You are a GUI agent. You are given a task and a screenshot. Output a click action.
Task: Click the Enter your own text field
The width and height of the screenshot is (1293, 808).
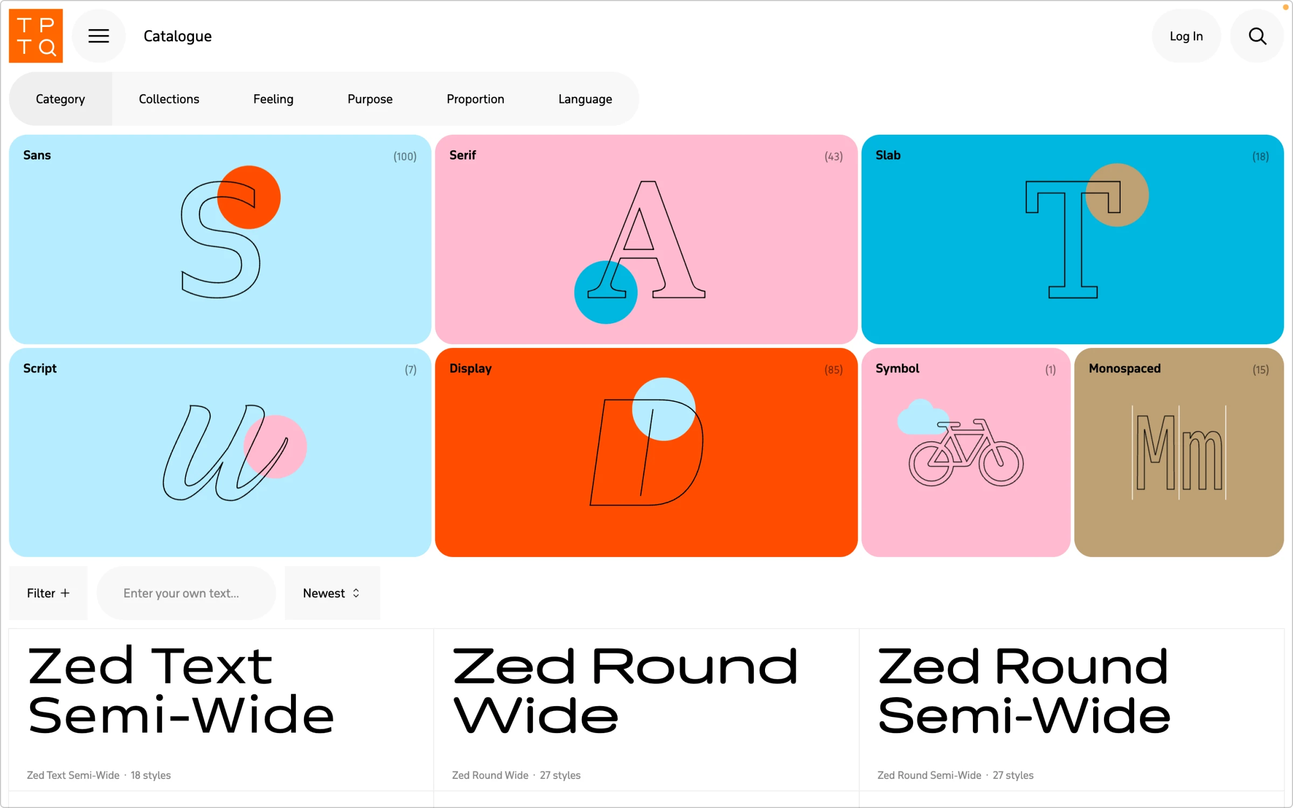coord(183,593)
